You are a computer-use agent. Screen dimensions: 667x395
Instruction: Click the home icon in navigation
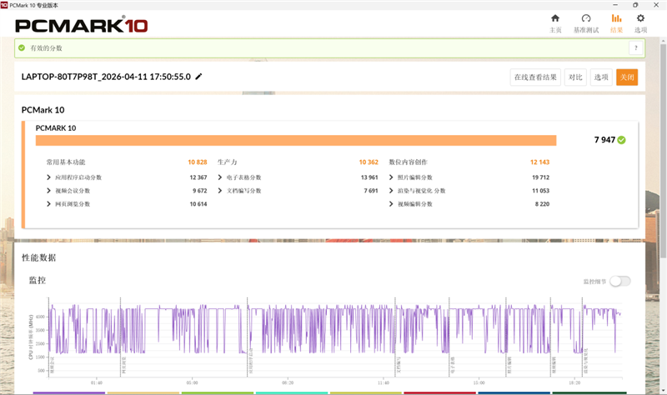555,18
